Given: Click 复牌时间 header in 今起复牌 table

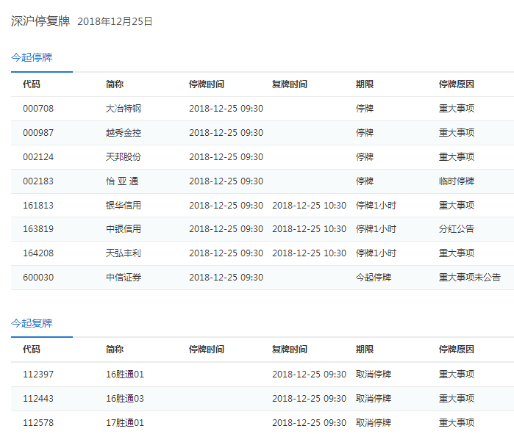Looking at the screenshot, I should pyautogui.click(x=290, y=350).
